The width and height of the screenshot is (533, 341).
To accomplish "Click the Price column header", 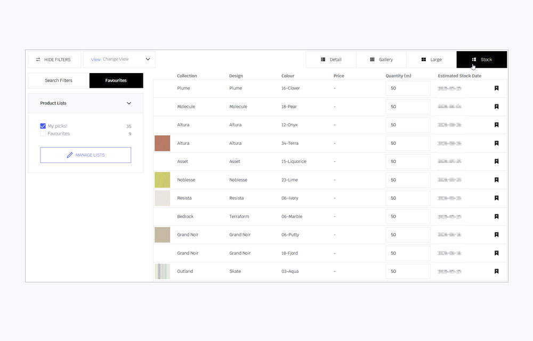I will pyautogui.click(x=339, y=76).
